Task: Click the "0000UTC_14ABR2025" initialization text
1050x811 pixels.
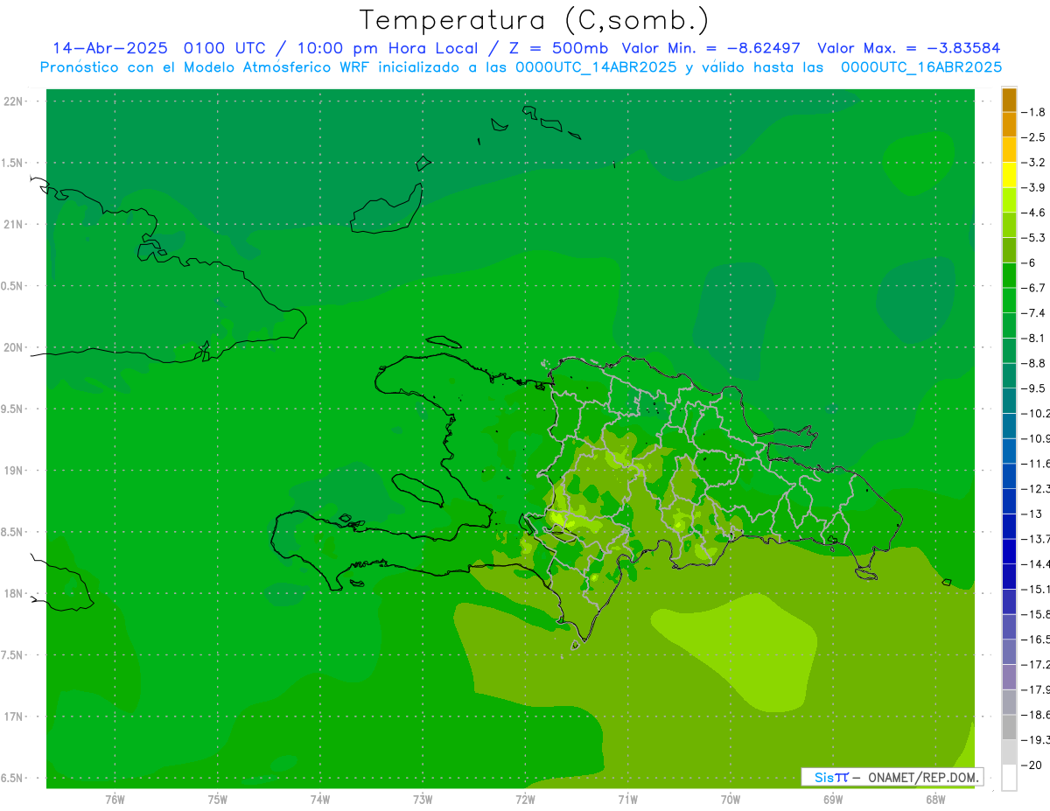Action: pyautogui.click(x=596, y=67)
